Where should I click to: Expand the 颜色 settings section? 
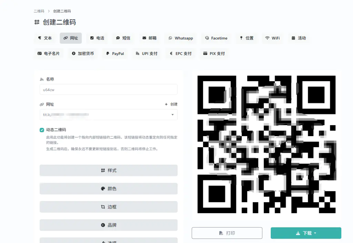point(108,188)
